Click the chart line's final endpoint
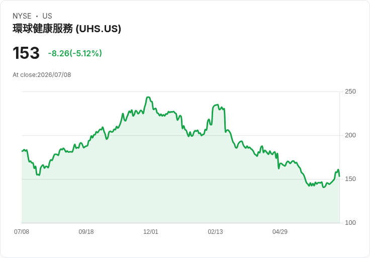The image size is (370, 258). 339,176
